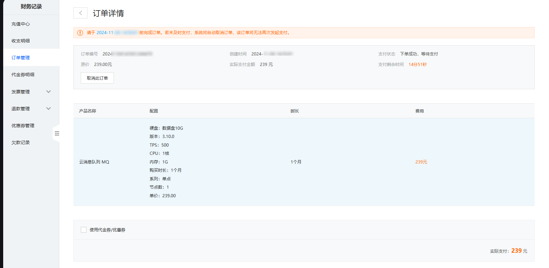Click the 产品名称 column header

click(x=87, y=111)
